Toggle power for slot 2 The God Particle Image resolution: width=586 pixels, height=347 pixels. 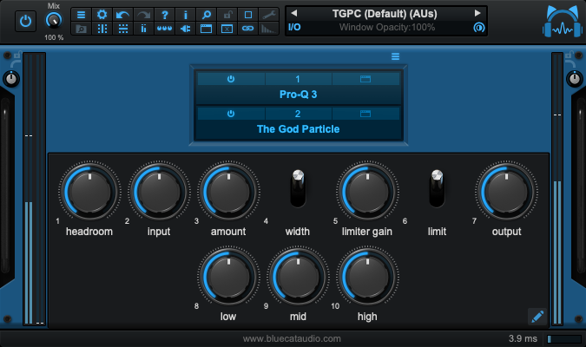click(x=231, y=114)
